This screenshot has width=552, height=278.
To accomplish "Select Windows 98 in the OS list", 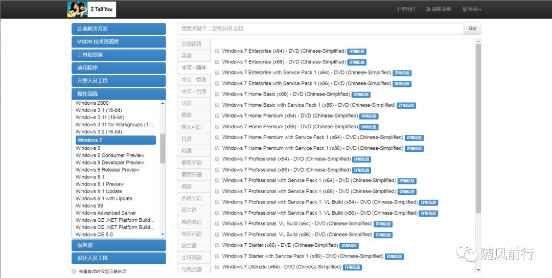I will (89, 205).
